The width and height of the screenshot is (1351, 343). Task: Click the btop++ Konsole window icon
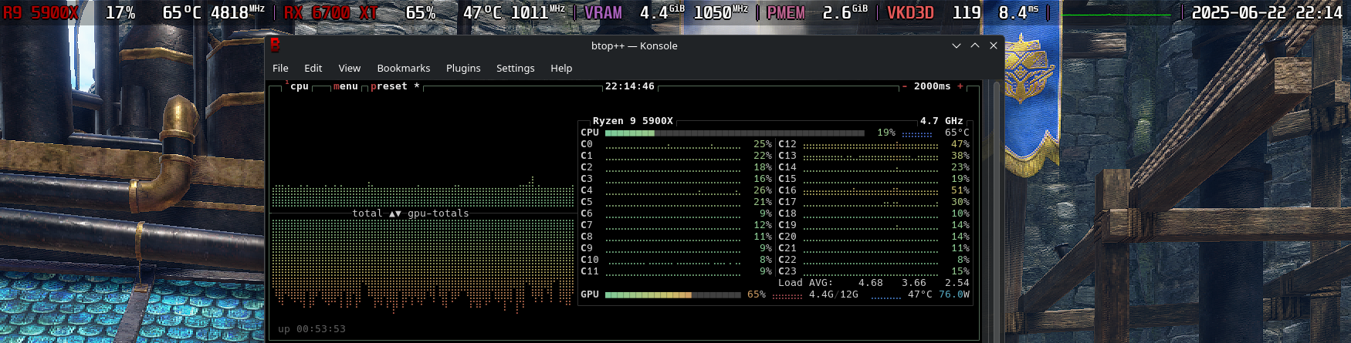[275, 45]
